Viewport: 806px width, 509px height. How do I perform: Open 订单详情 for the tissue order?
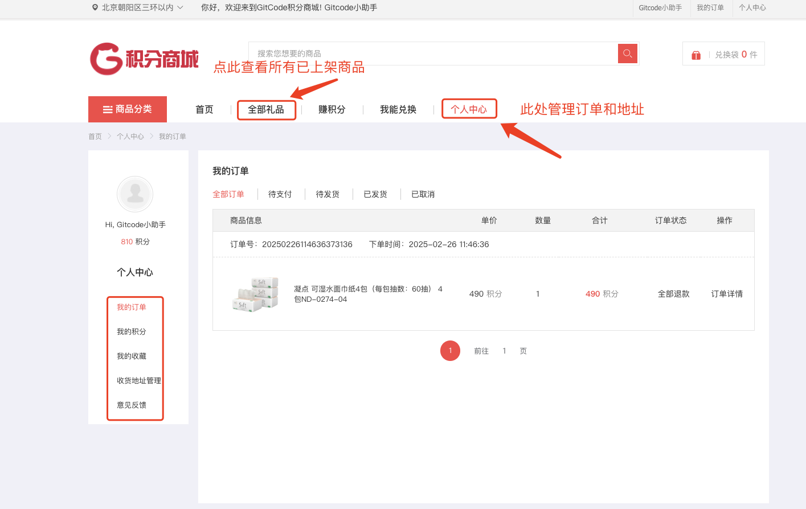click(727, 294)
